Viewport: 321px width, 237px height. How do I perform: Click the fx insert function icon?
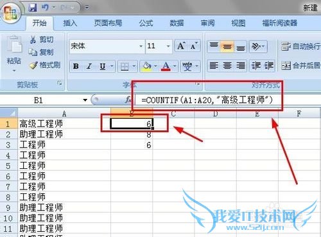128,100
